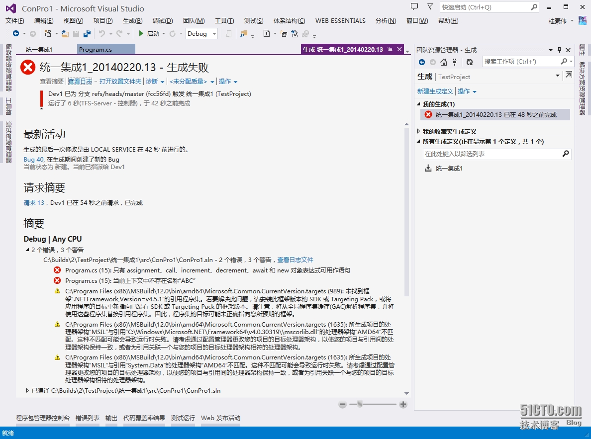
Task: Click the New Project toolbar icon
Action: pyautogui.click(x=48, y=33)
